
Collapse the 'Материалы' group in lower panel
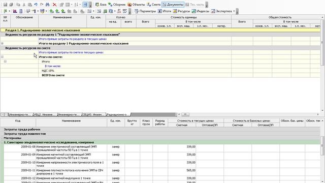pyautogui.click(x=2, y=138)
